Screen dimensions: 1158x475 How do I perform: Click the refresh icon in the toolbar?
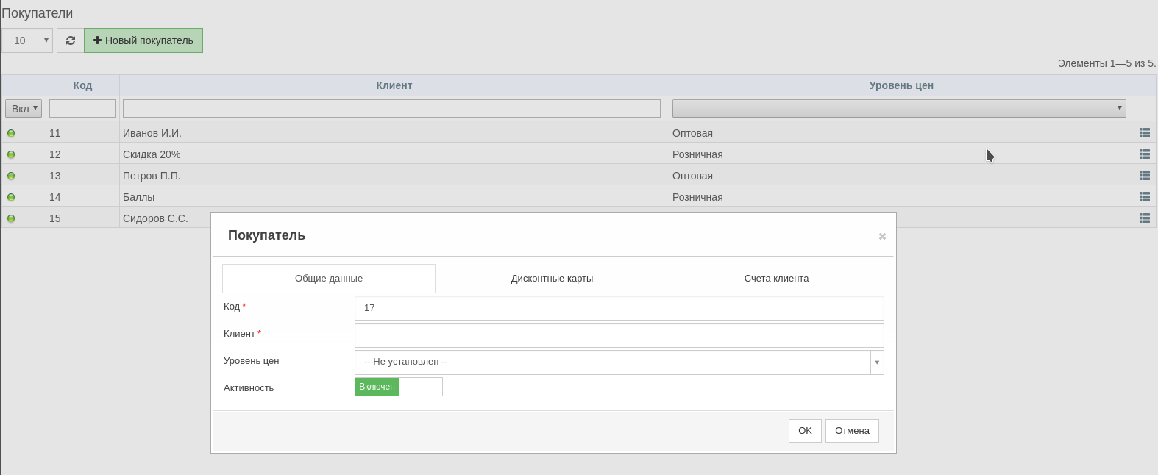pos(71,40)
